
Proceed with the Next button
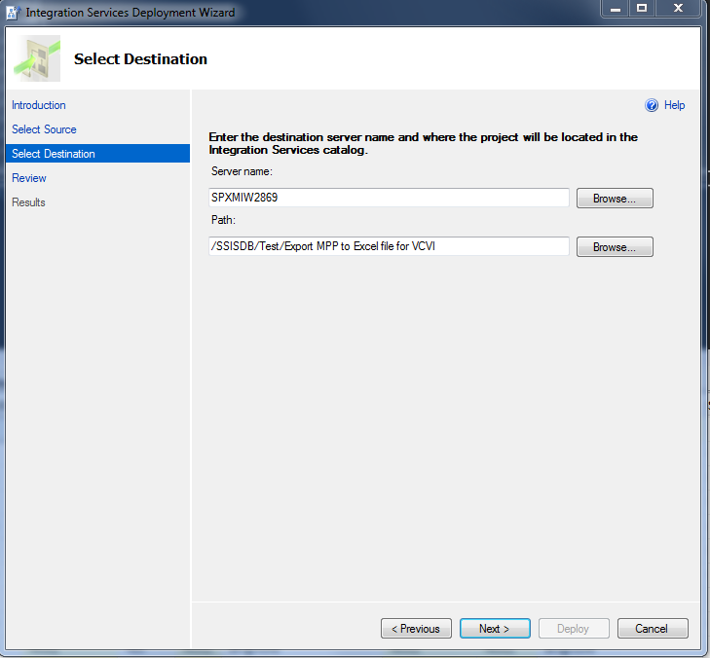tap(495, 629)
